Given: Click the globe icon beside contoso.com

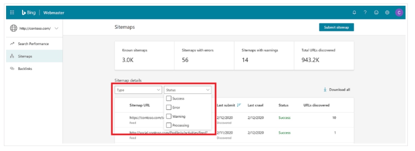Looking at the screenshot, I should coord(14,28).
